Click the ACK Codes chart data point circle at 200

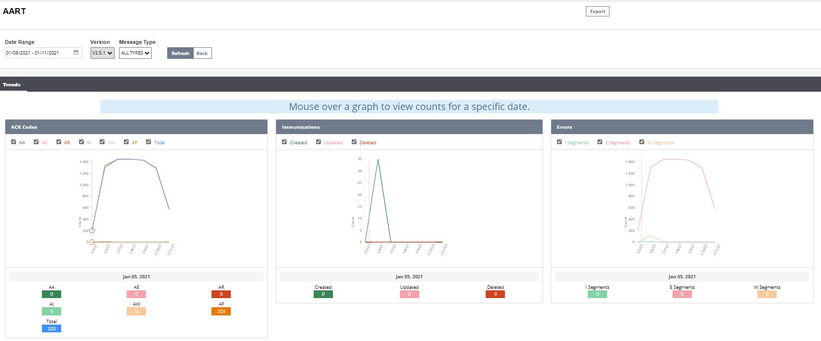(x=92, y=231)
